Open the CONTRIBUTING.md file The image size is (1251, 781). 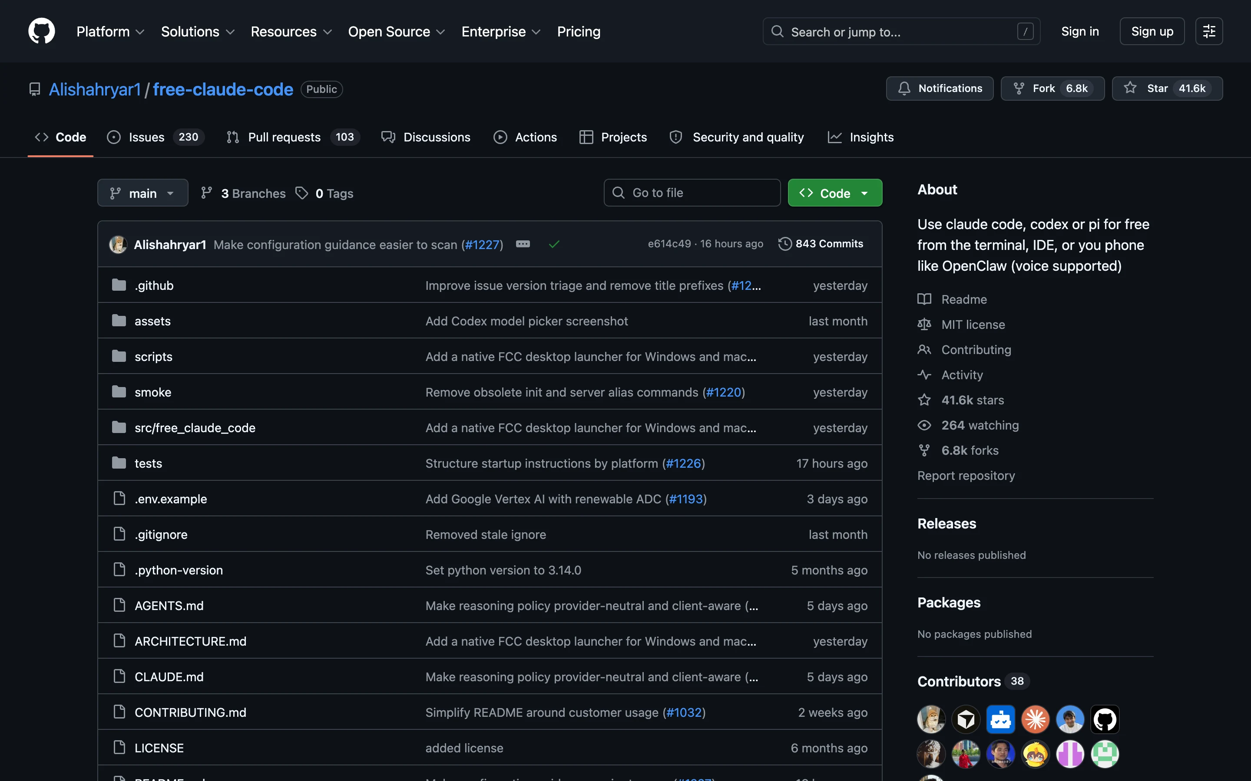pyautogui.click(x=190, y=712)
